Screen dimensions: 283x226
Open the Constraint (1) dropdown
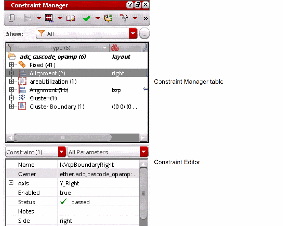(x=36, y=152)
